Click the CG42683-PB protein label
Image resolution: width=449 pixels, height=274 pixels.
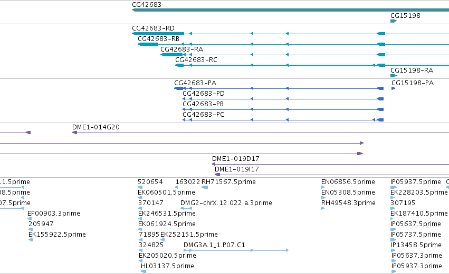(203, 104)
